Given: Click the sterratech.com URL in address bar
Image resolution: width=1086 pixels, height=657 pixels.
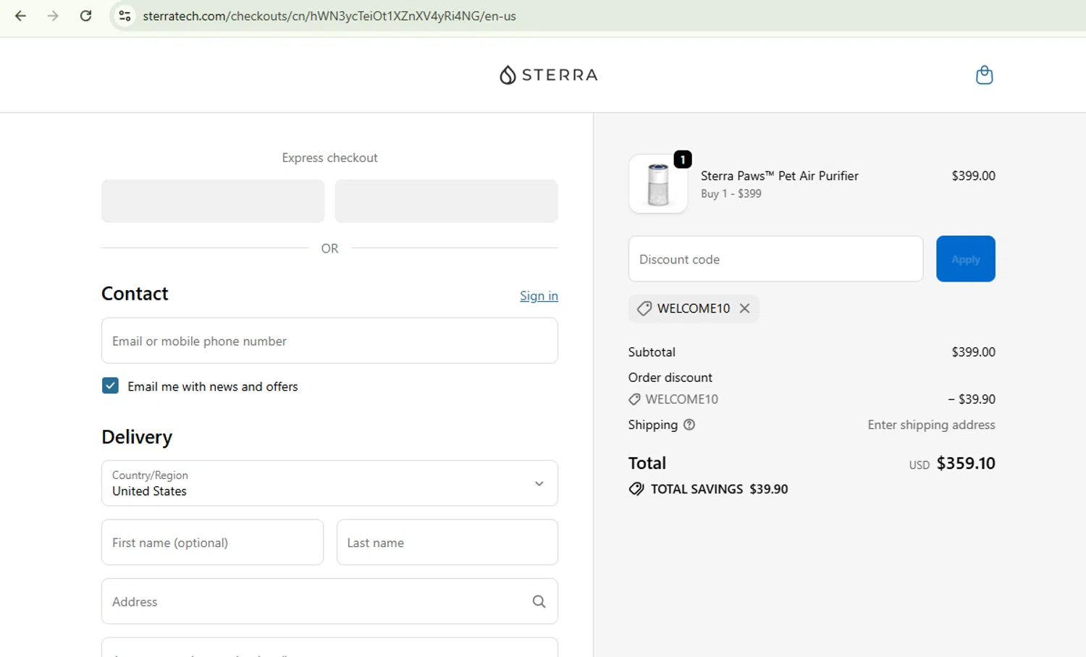Looking at the screenshot, I should 329,16.
